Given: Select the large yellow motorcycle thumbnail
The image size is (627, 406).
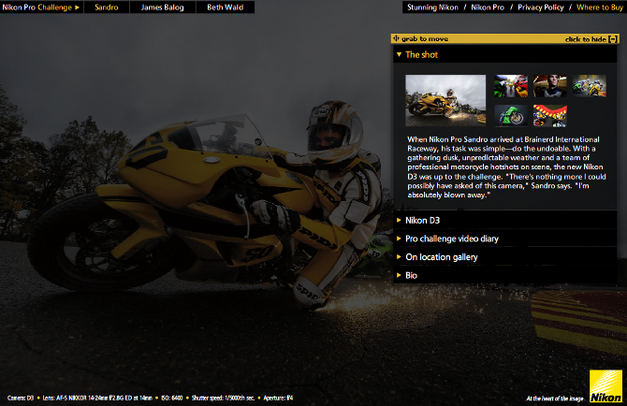Looking at the screenshot, I should (x=445, y=100).
